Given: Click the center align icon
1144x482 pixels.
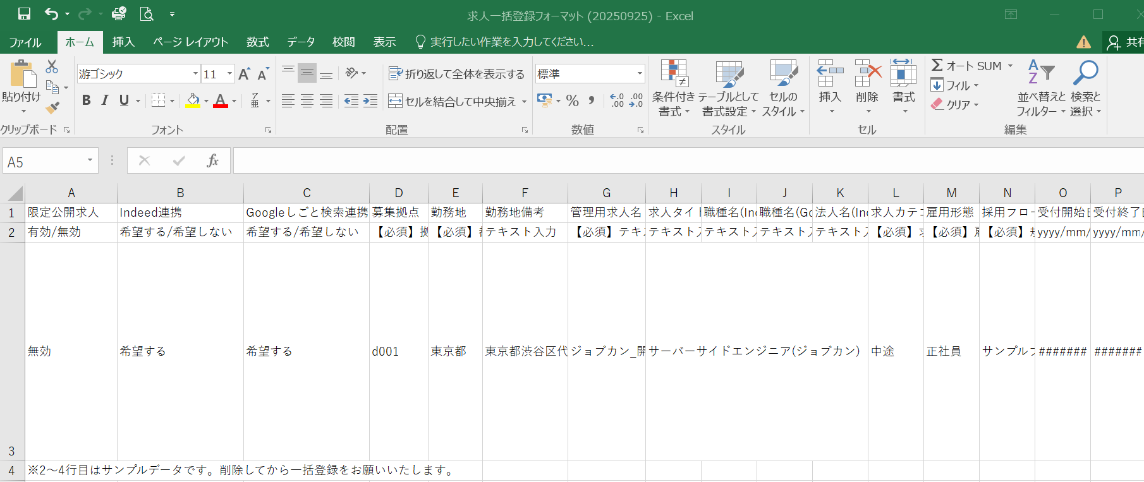Looking at the screenshot, I should click(307, 101).
